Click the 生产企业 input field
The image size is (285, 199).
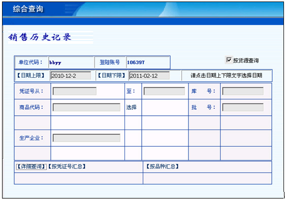point(86,138)
